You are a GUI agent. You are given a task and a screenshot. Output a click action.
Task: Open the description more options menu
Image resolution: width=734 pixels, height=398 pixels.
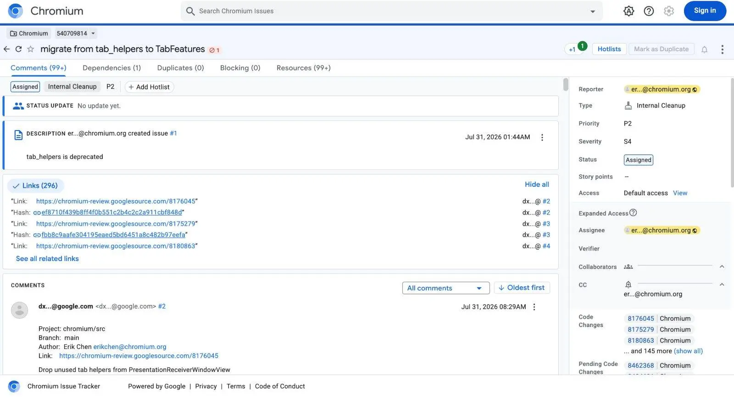542,137
